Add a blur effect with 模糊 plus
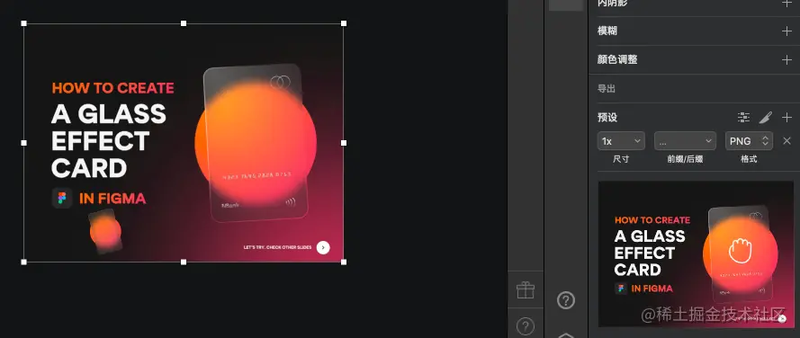800x338 pixels. pyautogui.click(x=787, y=31)
